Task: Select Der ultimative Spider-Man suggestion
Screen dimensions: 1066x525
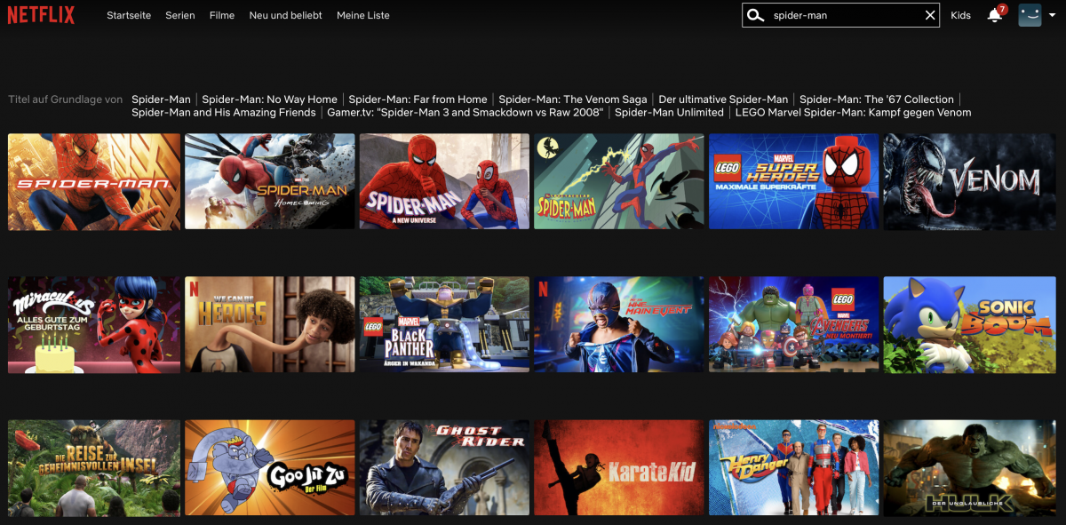Action: 723,99
